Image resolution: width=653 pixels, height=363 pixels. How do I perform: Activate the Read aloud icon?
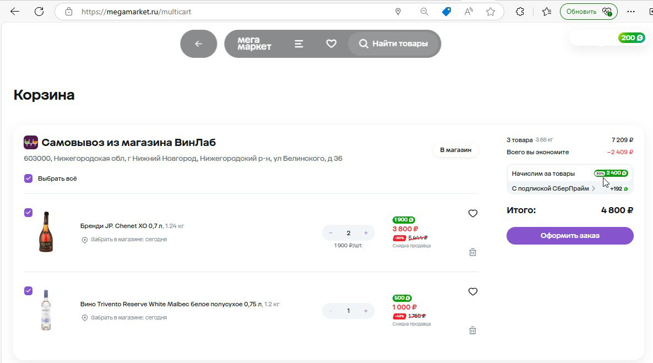[469, 12]
